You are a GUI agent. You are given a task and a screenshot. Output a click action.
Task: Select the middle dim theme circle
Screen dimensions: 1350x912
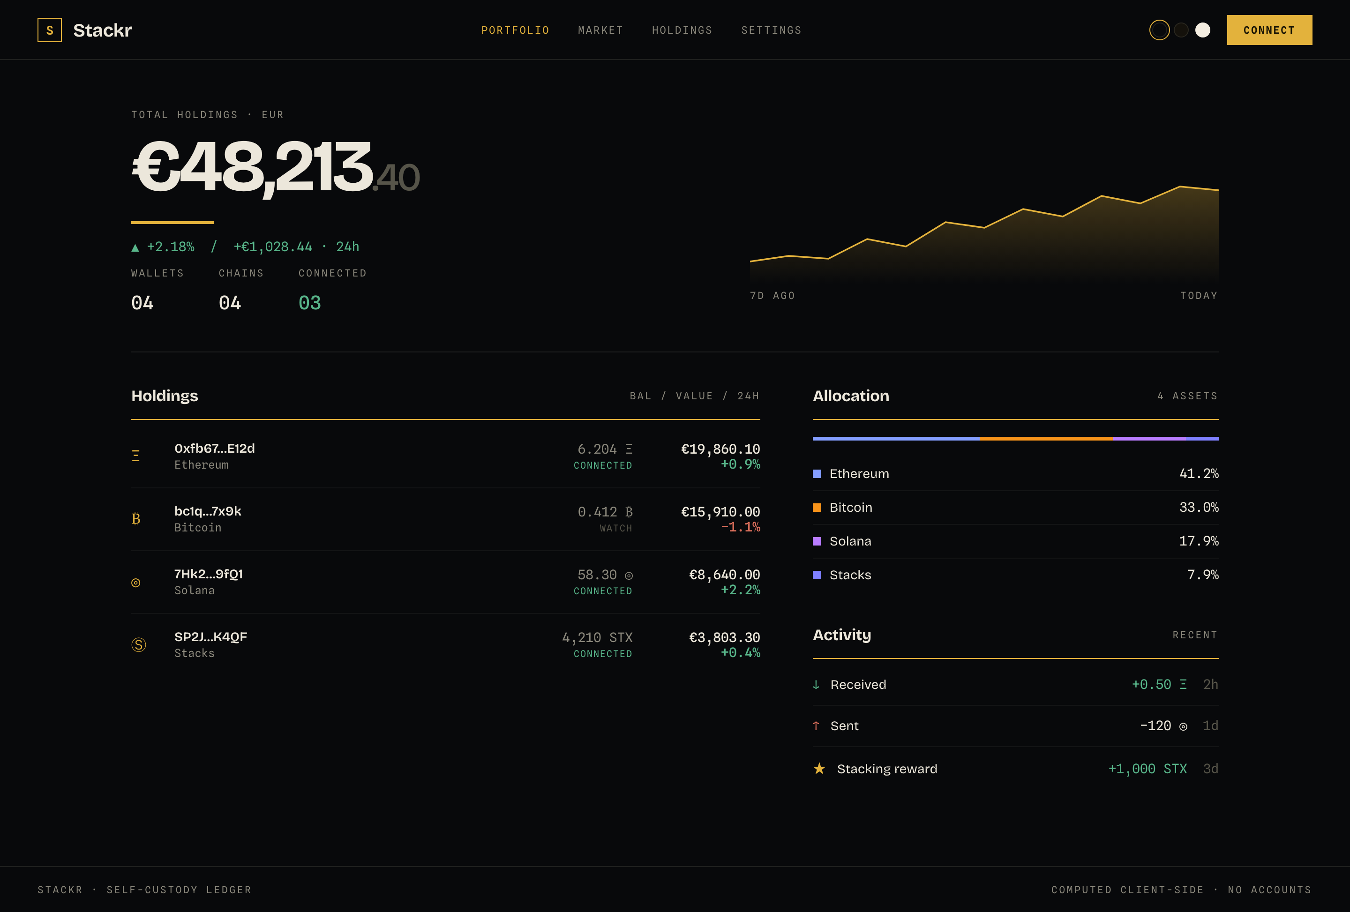click(1181, 30)
